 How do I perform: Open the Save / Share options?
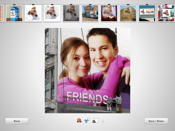[156, 121]
